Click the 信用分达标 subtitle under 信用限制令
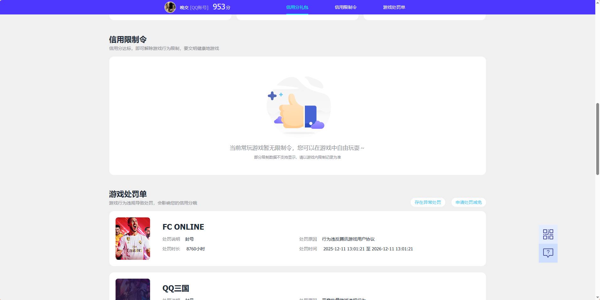The height and width of the screenshot is (300, 600). (x=164, y=48)
